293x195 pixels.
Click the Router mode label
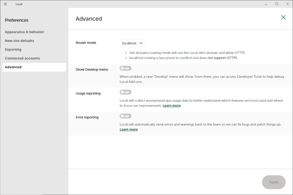click(x=86, y=43)
